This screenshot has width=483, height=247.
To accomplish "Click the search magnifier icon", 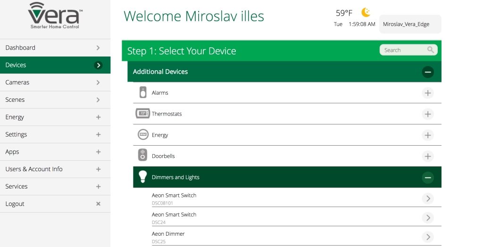I will click(430, 50).
